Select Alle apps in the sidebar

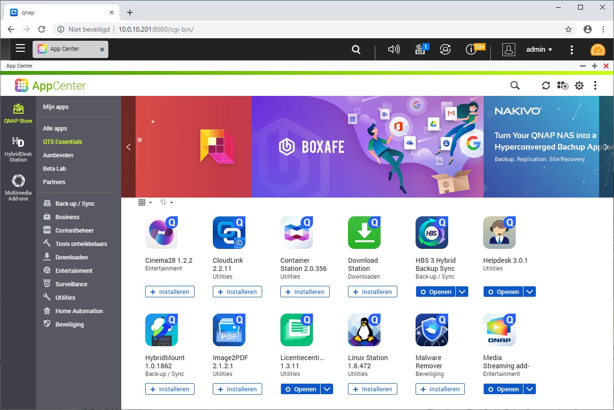(x=55, y=129)
